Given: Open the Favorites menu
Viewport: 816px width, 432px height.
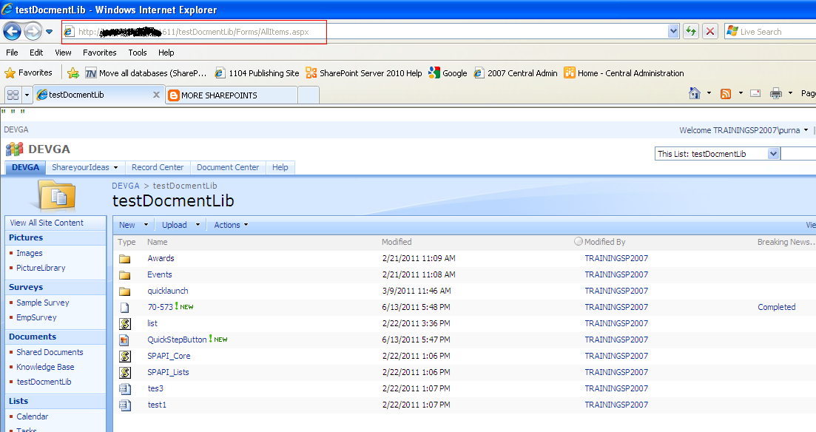Looking at the screenshot, I should tap(99, 53).
